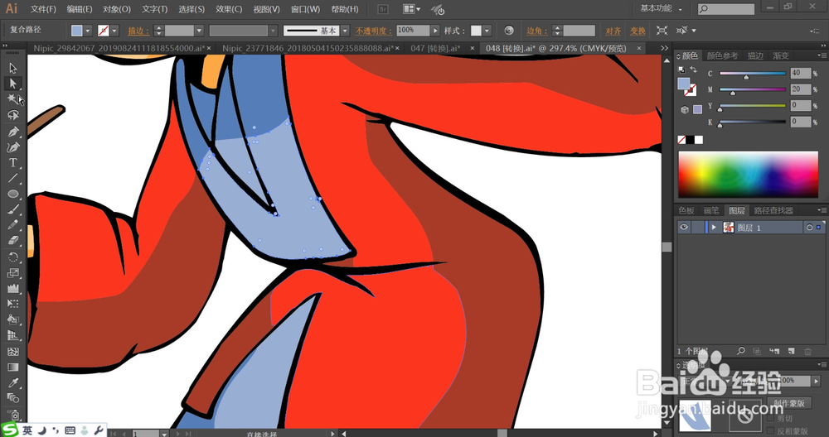Choose the Free Transform tool
Screen dimensions: 829x437
pyautogui.click(x=13, y=304)
